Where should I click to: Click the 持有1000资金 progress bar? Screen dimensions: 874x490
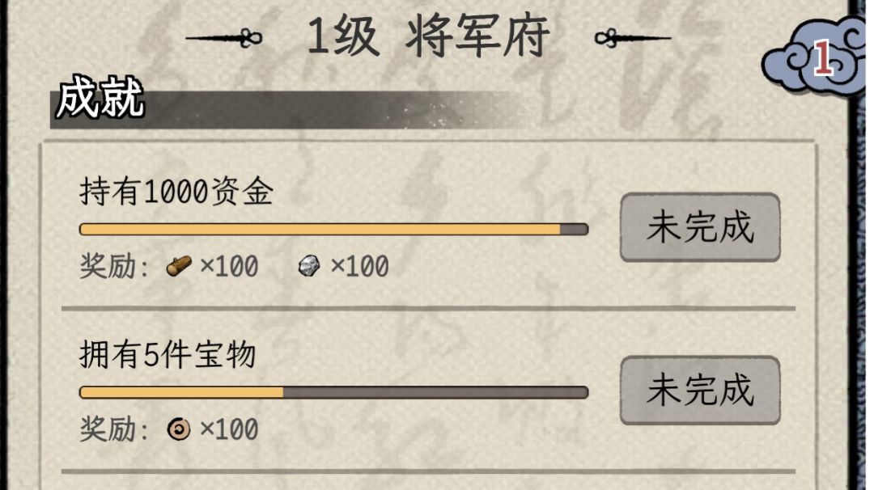(x=333, y=229)
